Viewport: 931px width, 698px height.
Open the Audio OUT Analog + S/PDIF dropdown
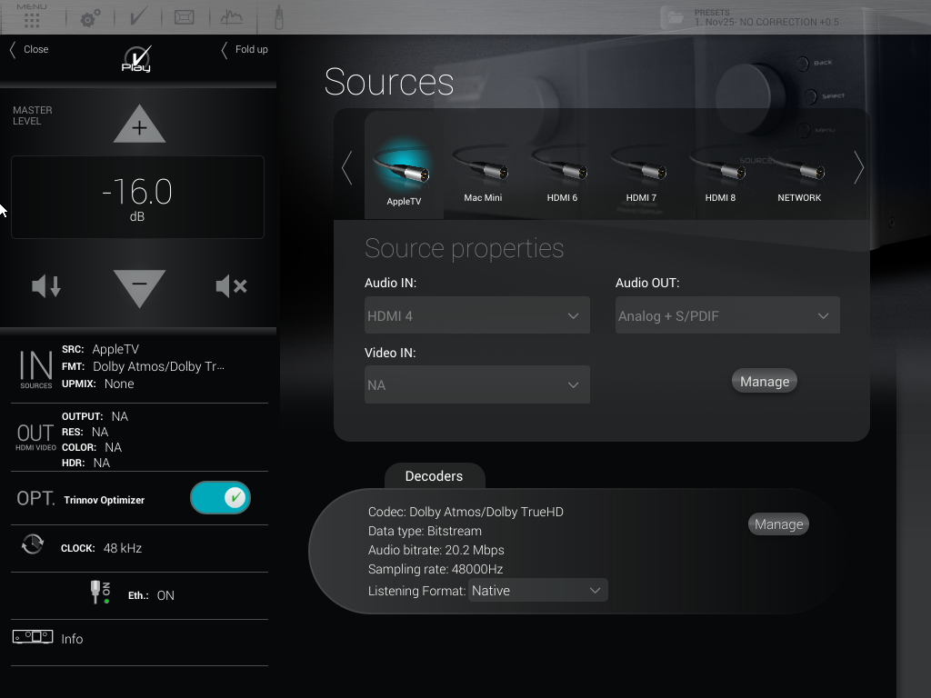[x=726, y=316]
